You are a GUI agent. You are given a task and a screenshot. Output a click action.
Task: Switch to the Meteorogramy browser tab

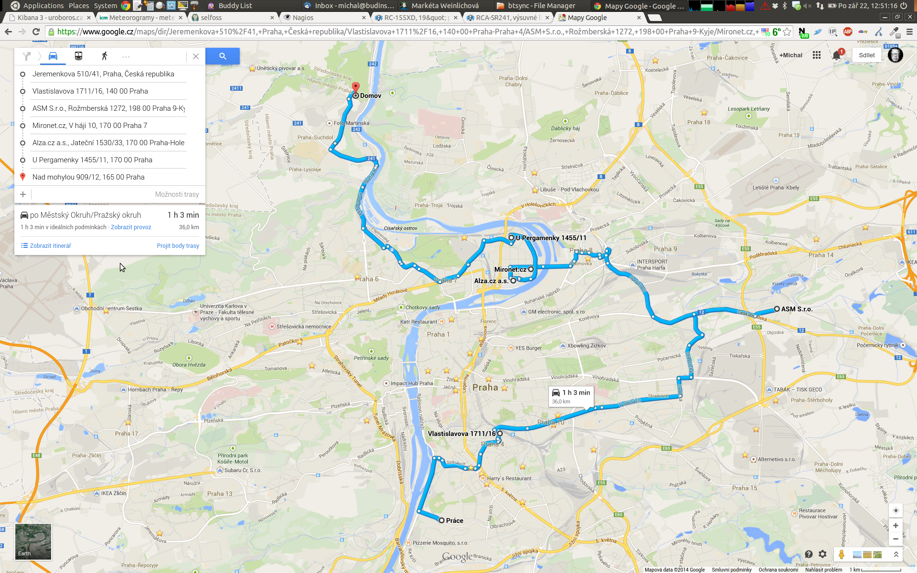click(x=141, y=18)
